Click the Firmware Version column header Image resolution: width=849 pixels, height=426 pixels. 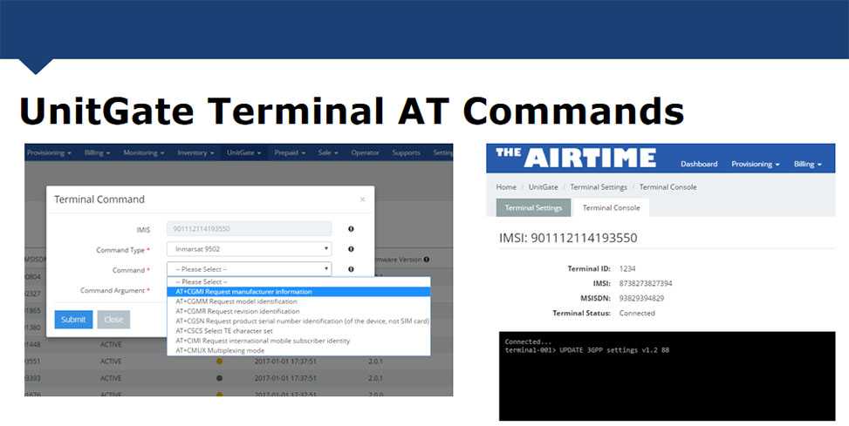click(399, 260)
